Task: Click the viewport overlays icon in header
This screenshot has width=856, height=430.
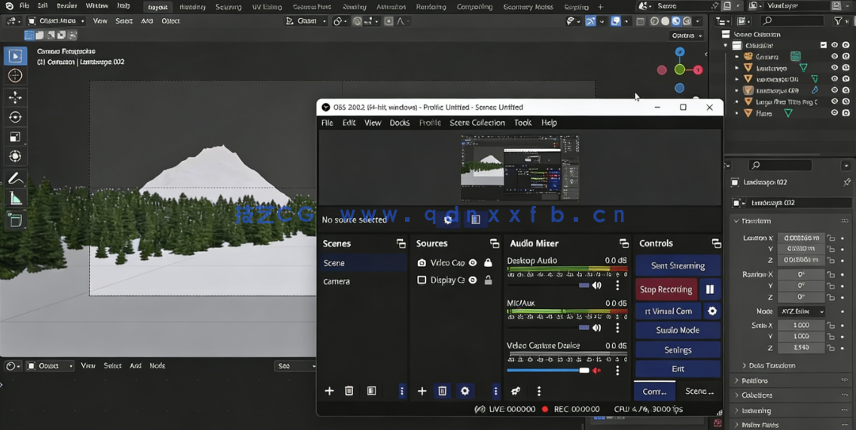Action: click(615, 21)
